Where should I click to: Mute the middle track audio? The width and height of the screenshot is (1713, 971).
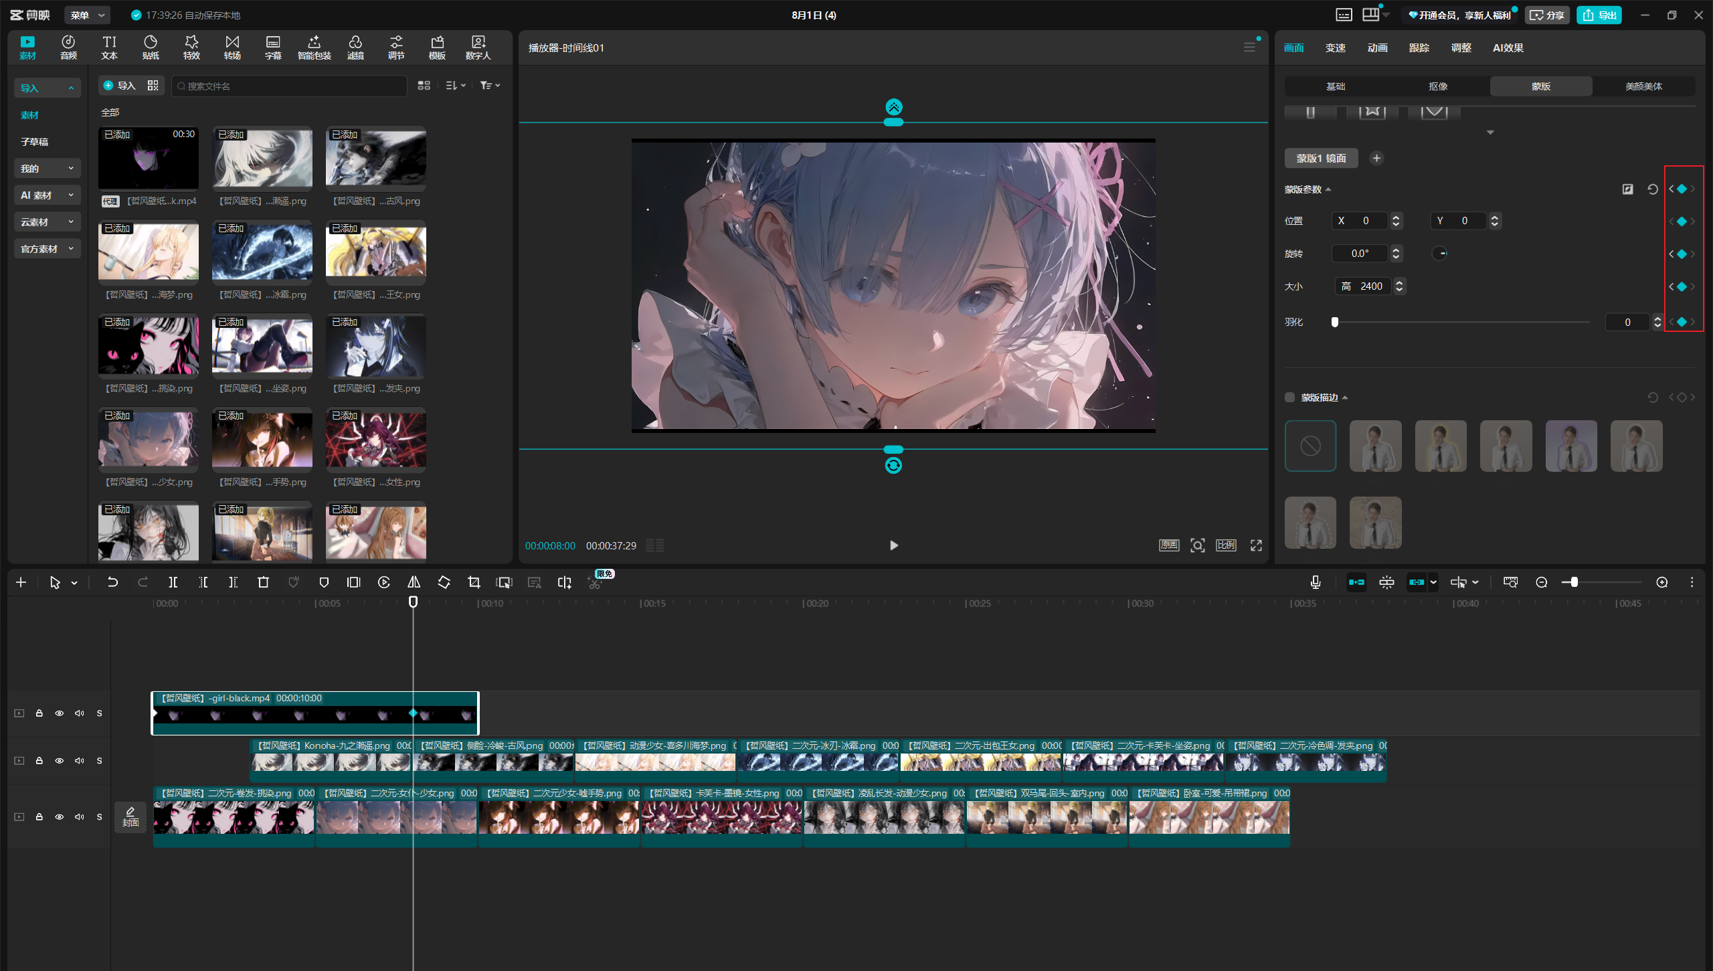pos(80,761)
